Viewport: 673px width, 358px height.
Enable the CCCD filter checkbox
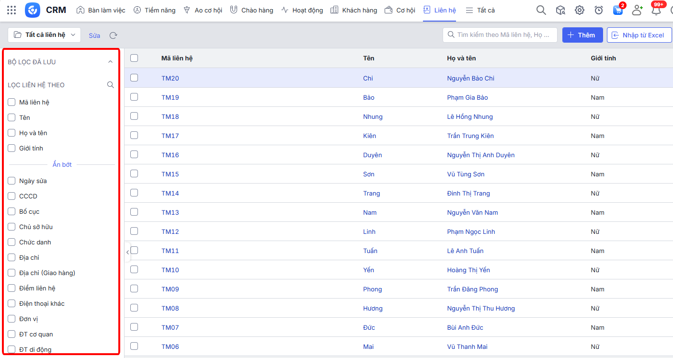coord(12,196)
